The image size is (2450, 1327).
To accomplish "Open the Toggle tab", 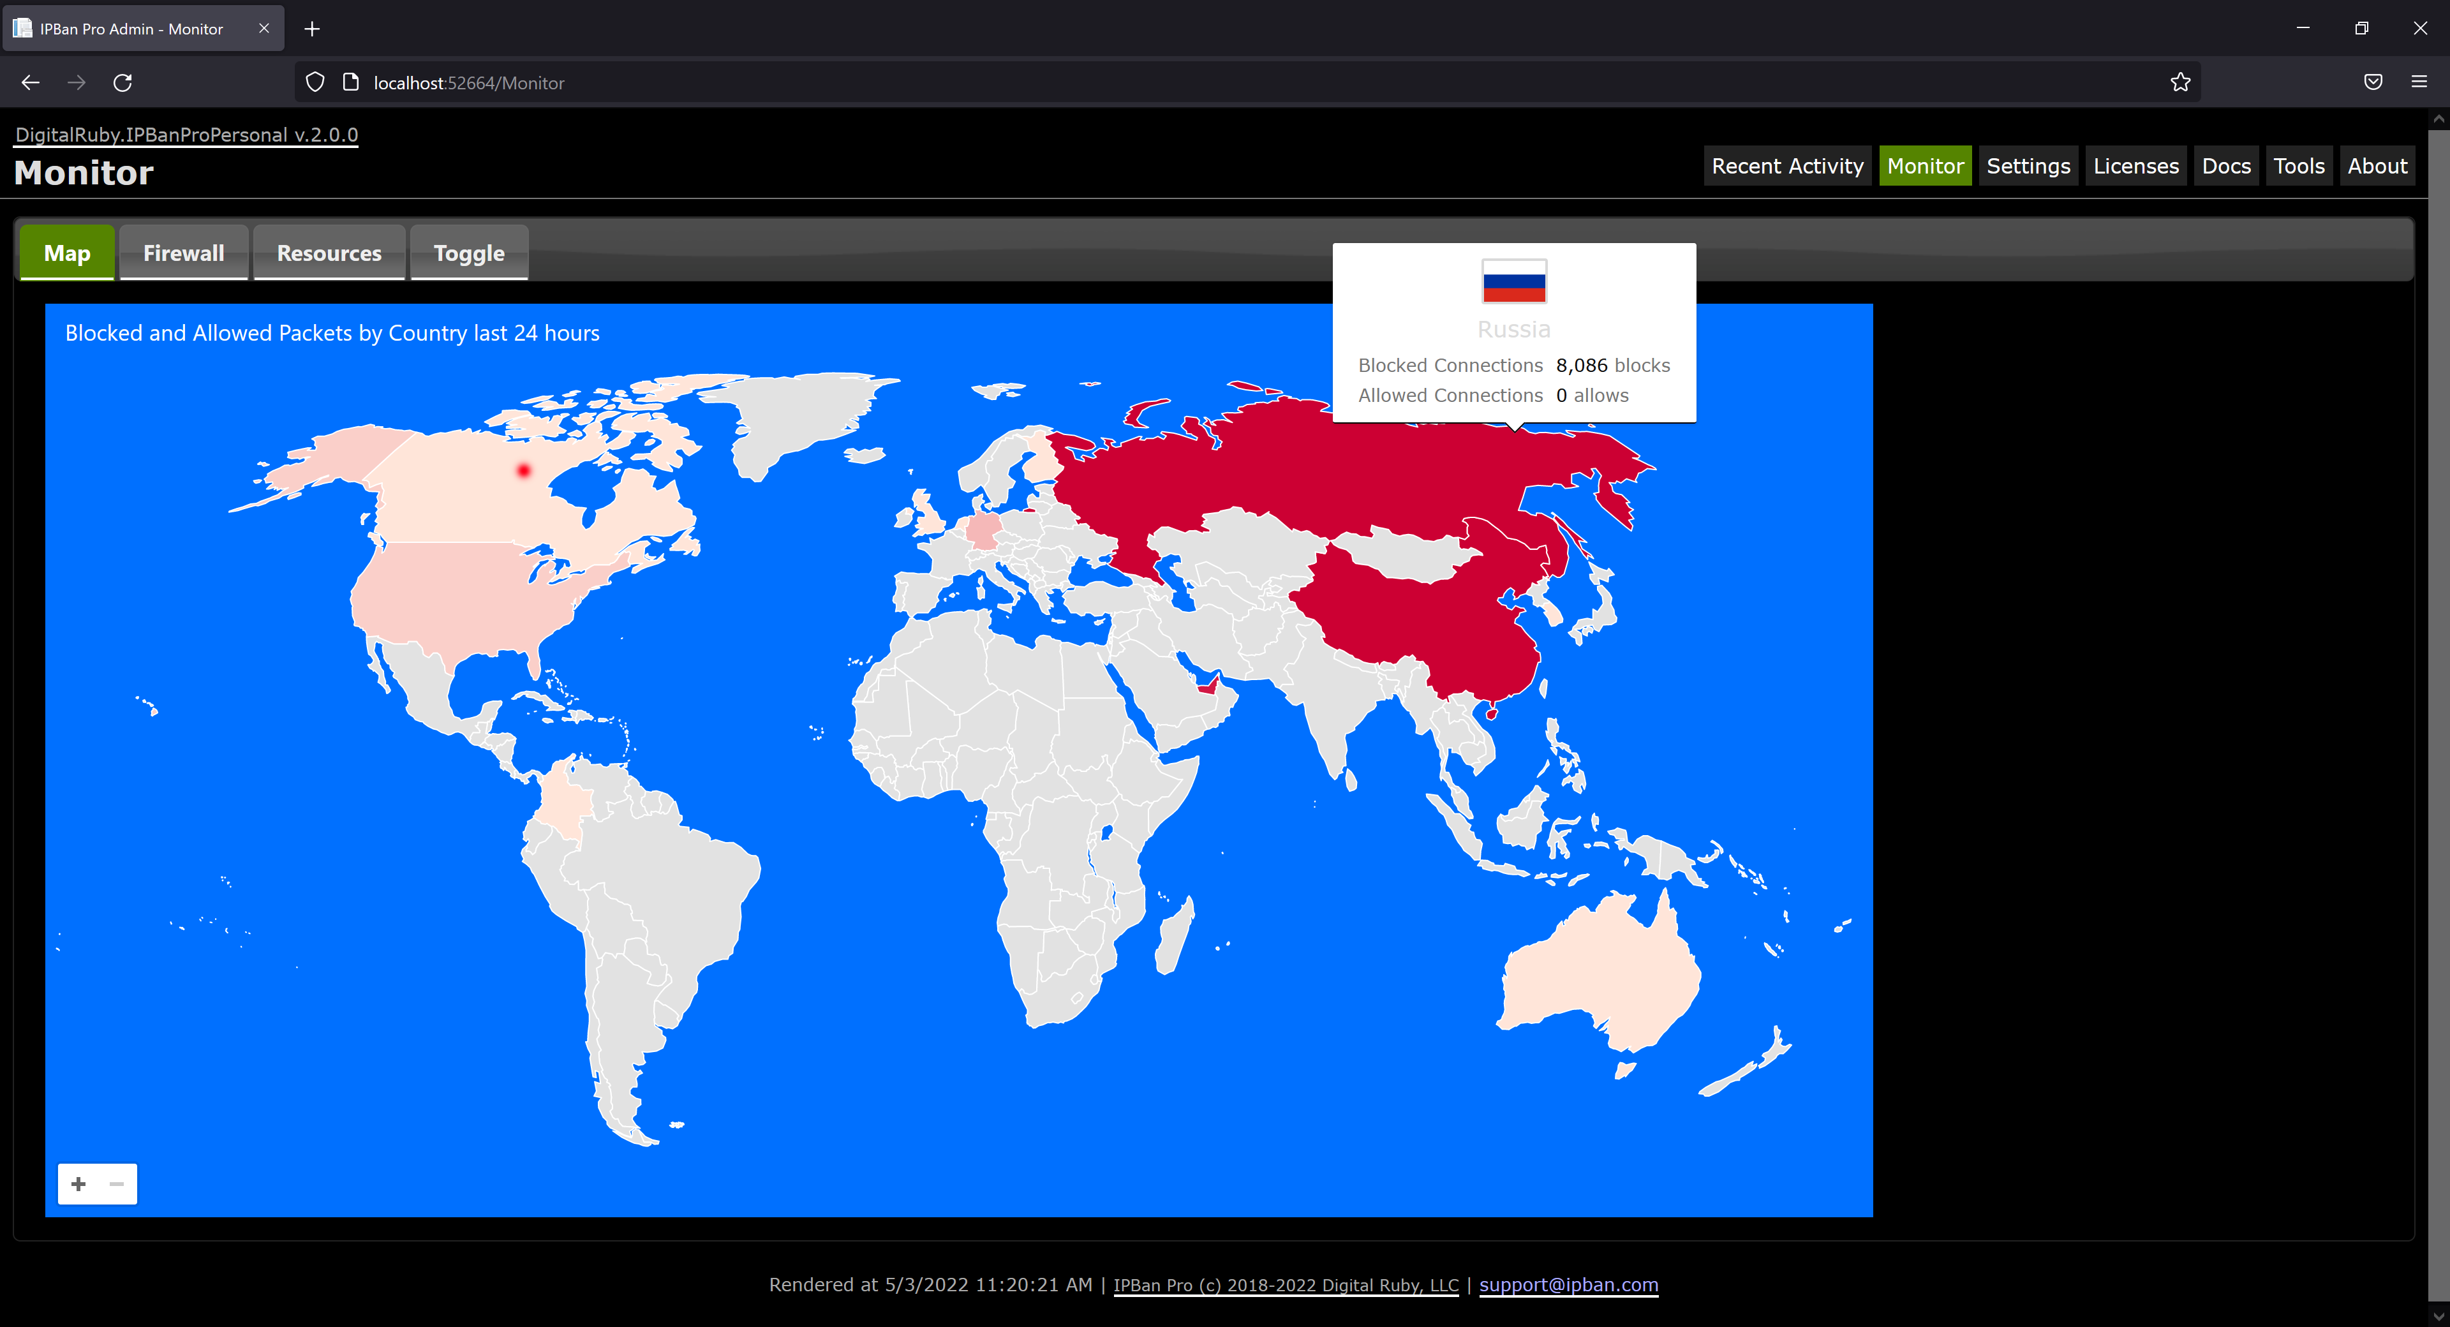I will 469,253.
